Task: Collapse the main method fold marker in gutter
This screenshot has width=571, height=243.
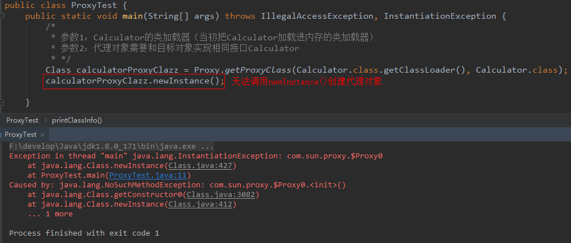Action: point(2,16)
